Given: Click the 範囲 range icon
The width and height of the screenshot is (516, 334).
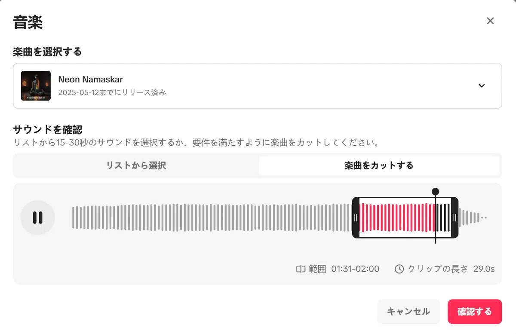Looking at the screenshot, I should (x=301, y=269).
